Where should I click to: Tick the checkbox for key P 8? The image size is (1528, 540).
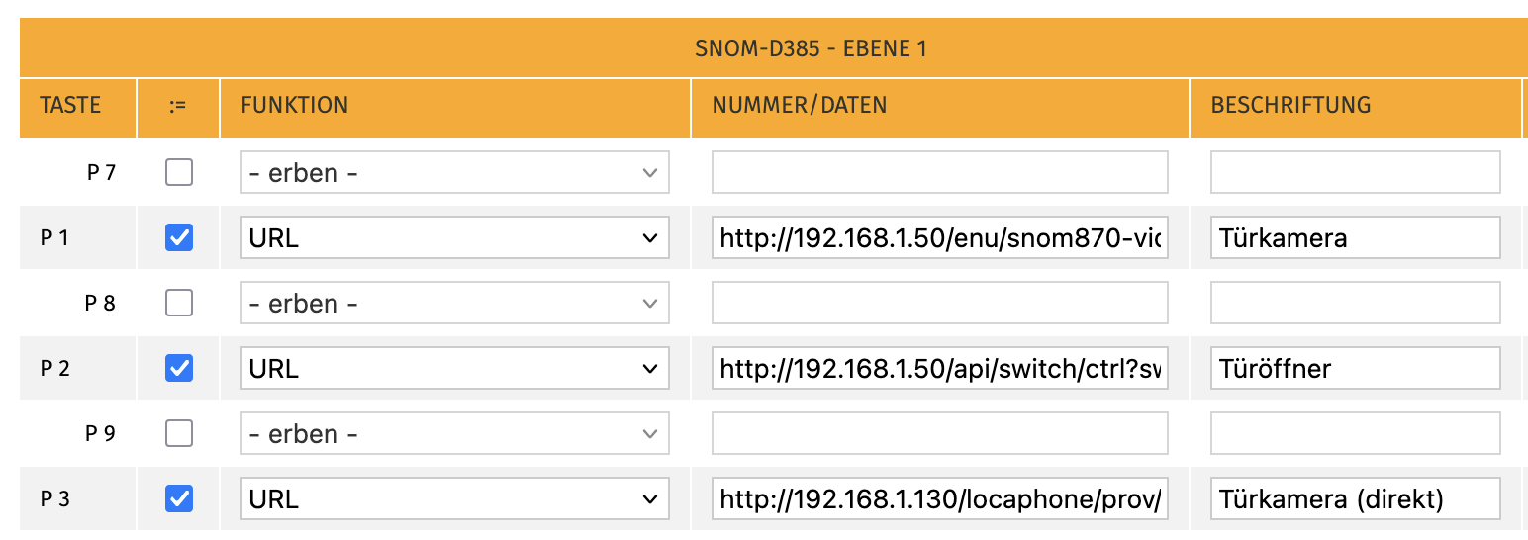(x=179, y=304)
